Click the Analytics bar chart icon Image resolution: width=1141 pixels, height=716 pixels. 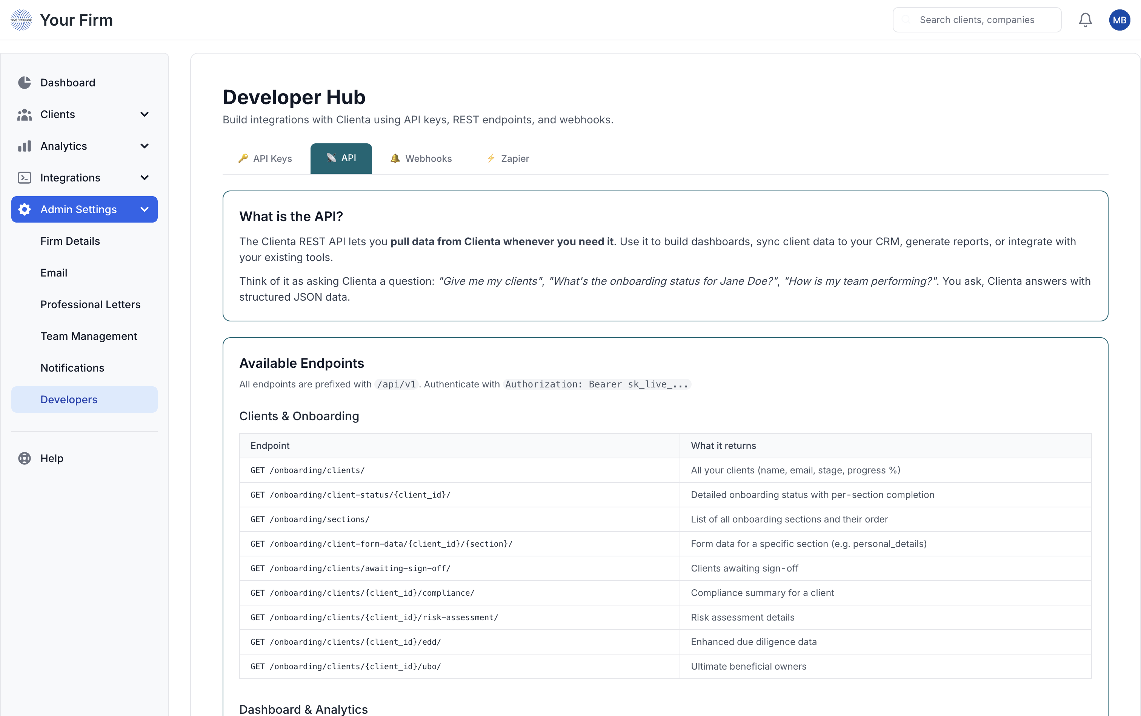point(25,146)
